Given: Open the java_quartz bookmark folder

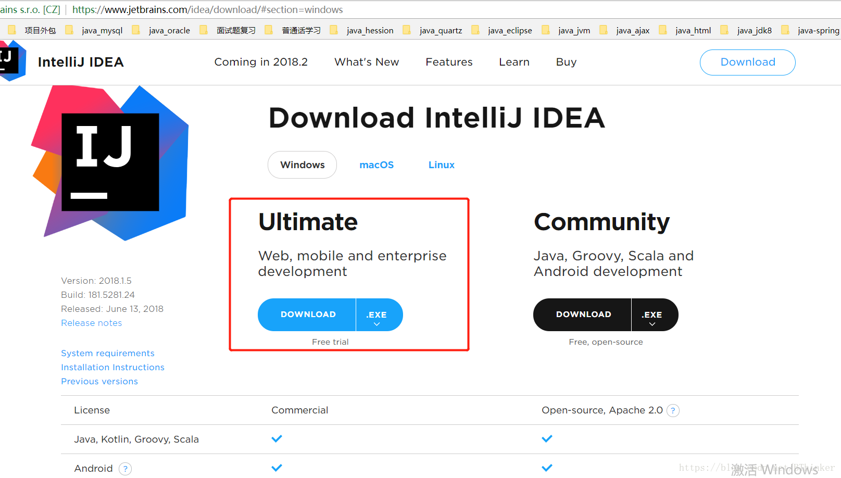Looking at the screenshot, I should (433, 30).
